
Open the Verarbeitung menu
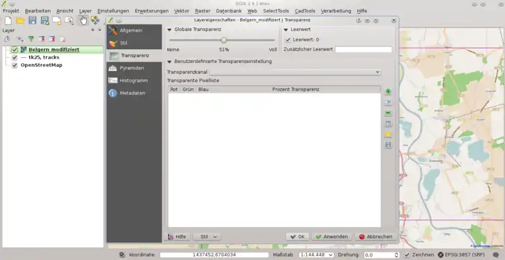336,11
